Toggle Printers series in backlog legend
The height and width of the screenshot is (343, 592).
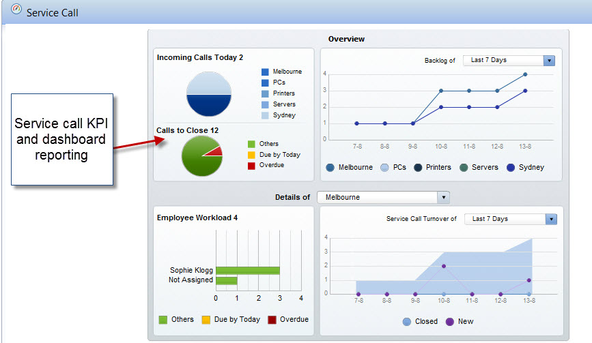[417, 167]
